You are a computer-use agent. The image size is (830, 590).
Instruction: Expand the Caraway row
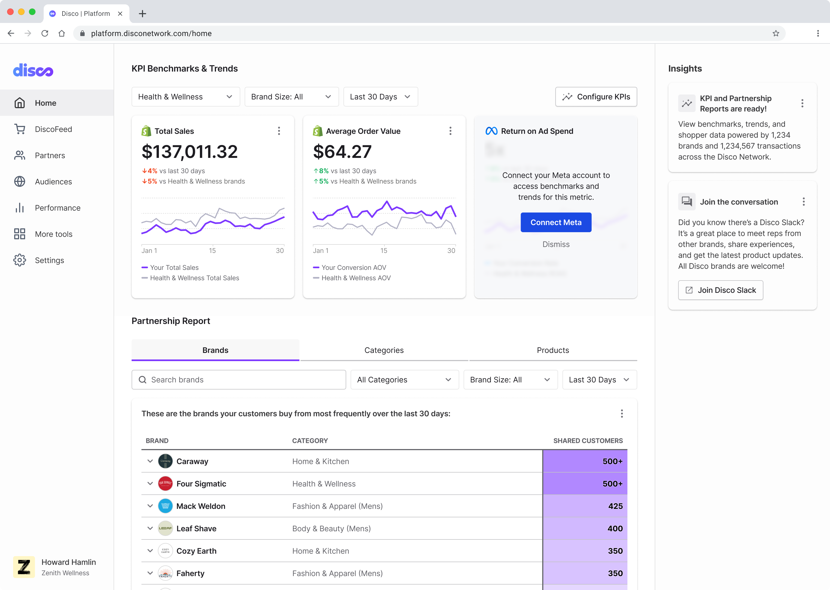pos(150,461)
